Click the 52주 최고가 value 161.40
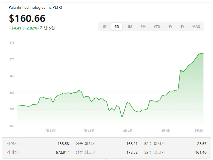 (x=201, y=152)
